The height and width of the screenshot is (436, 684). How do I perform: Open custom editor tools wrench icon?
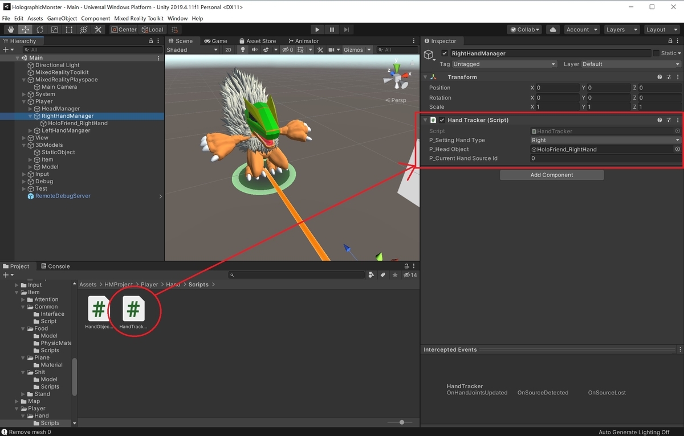point(98,30)
